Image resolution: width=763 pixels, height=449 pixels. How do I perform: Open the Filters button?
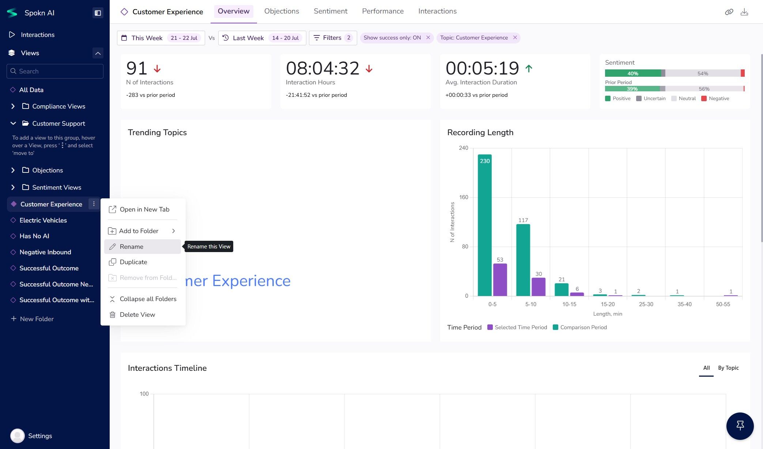point(332,38)
